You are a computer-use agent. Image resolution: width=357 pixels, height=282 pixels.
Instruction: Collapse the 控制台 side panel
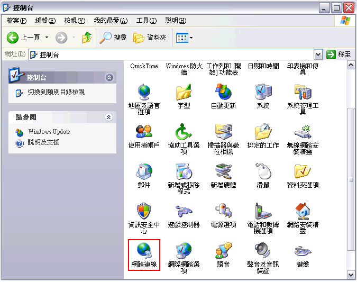109,78
